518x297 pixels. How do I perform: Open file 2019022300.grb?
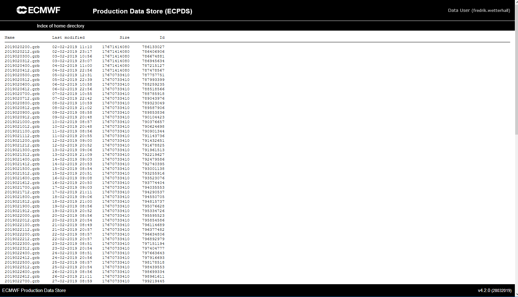click(x=22, y=244)
